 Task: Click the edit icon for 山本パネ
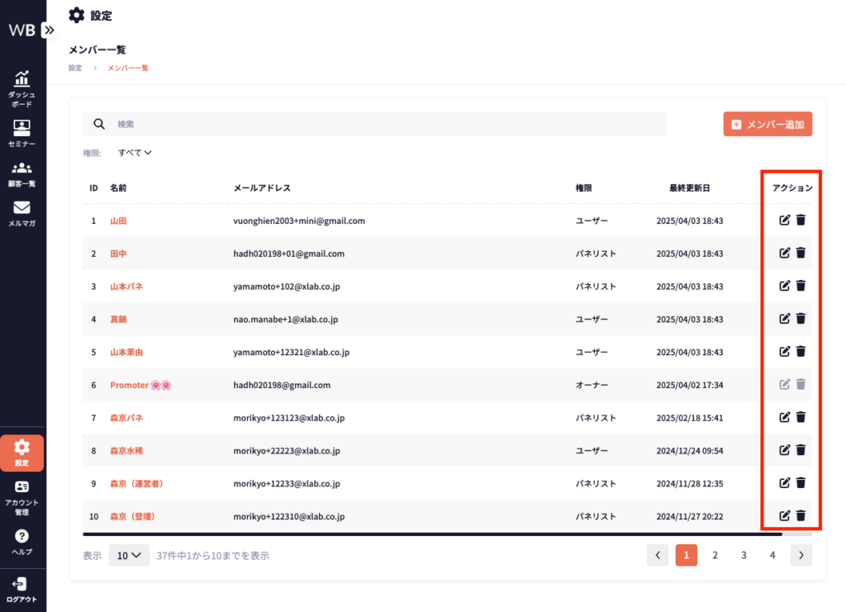click(785, 286)
